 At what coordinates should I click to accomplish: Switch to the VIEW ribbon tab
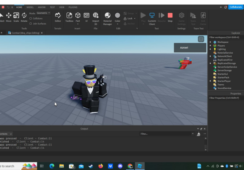pyautogui.click(x=62, y=7)
